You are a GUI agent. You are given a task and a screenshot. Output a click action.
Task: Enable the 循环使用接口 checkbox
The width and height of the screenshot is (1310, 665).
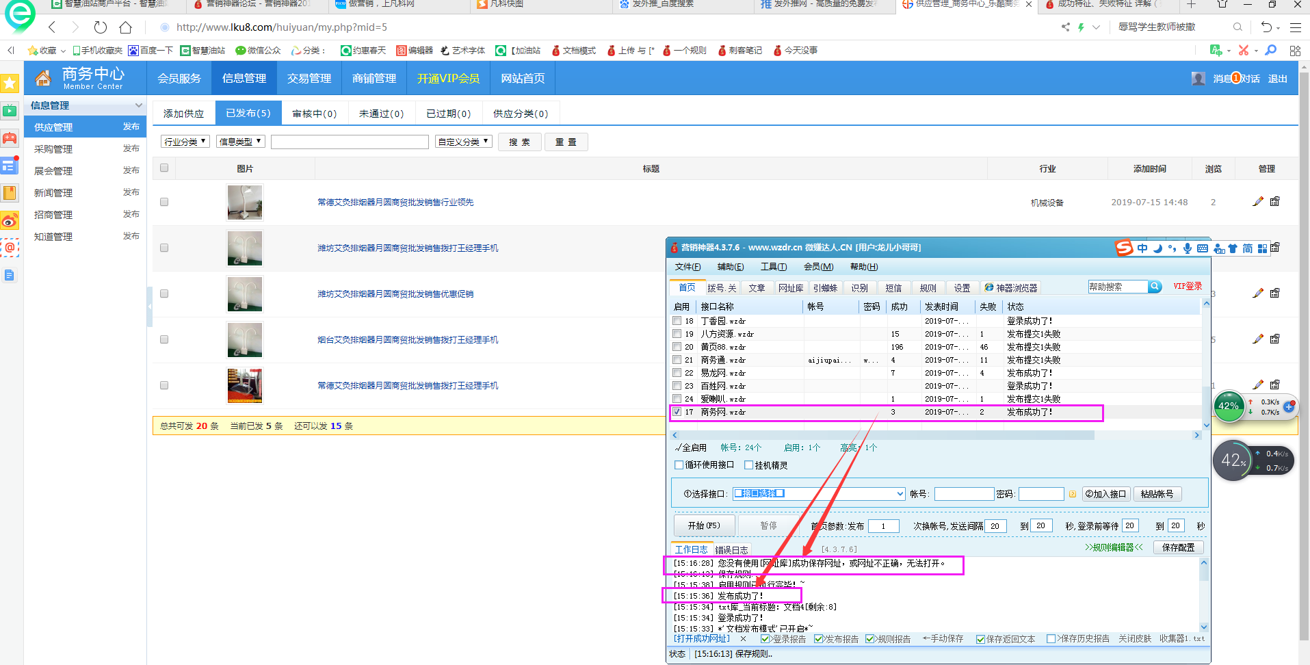tap(679, 465)
